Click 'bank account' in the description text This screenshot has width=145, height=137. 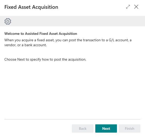pyautogui.click(x=36, y=45)
